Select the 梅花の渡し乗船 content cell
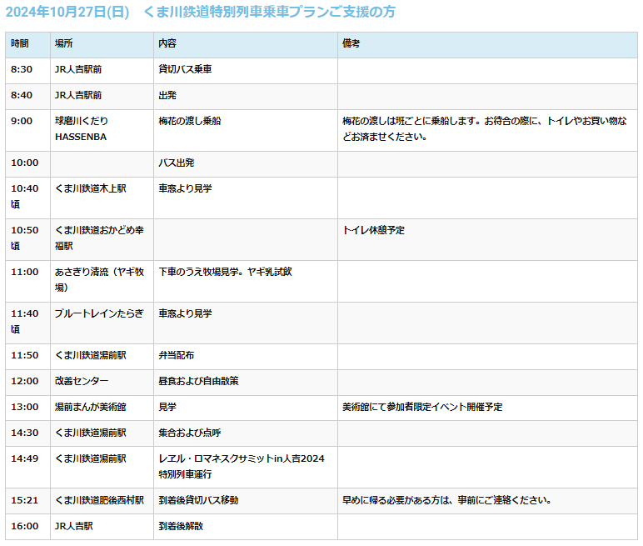This screenshot has width=643, height=546. point(190,121)
